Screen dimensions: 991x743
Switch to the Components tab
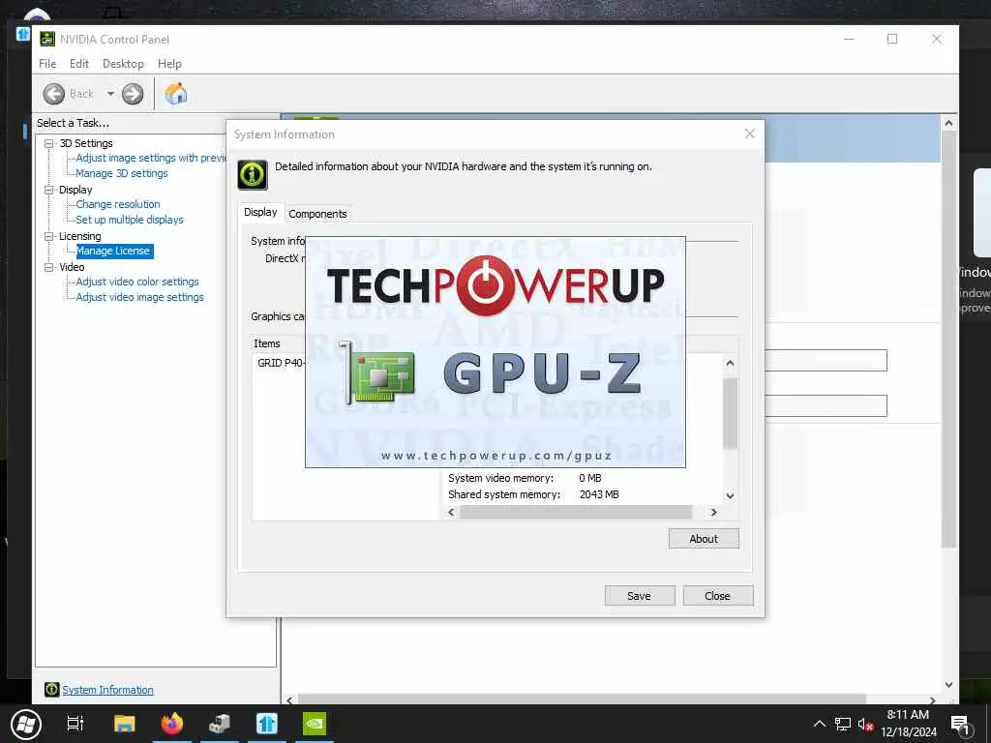[317, 214]
